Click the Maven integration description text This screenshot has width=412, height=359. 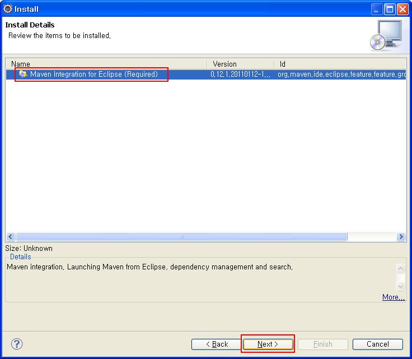(150, 267)
